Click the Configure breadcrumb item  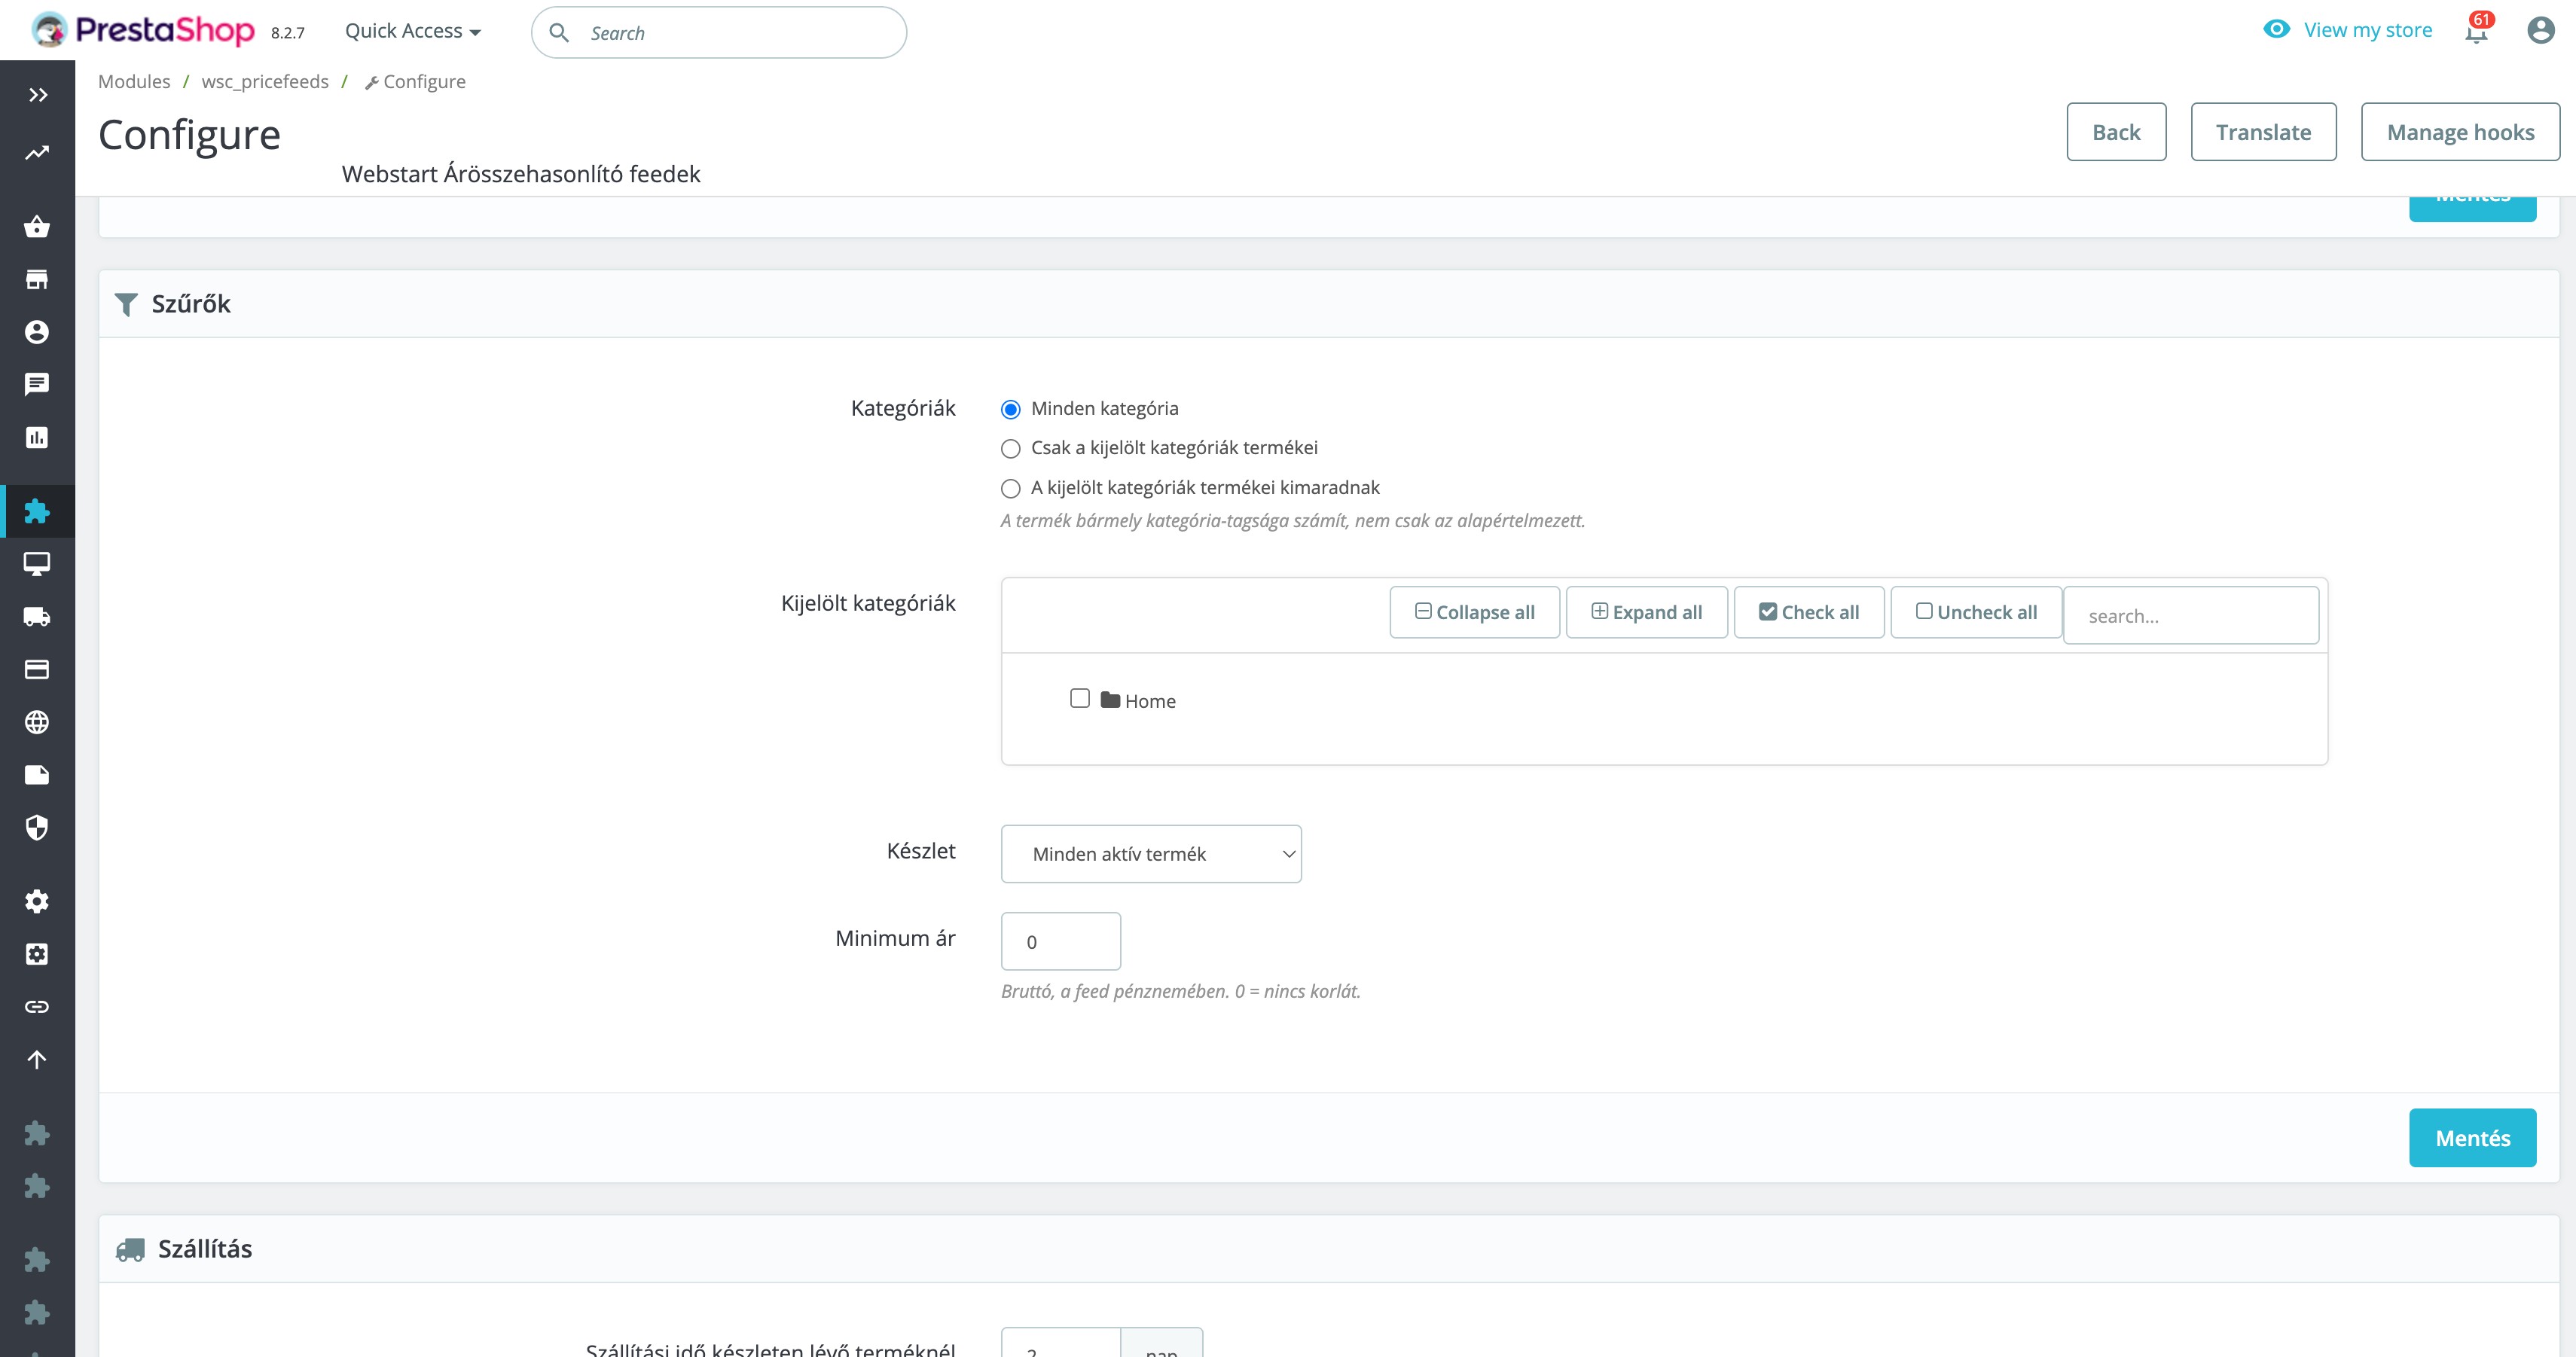point(415,81)
